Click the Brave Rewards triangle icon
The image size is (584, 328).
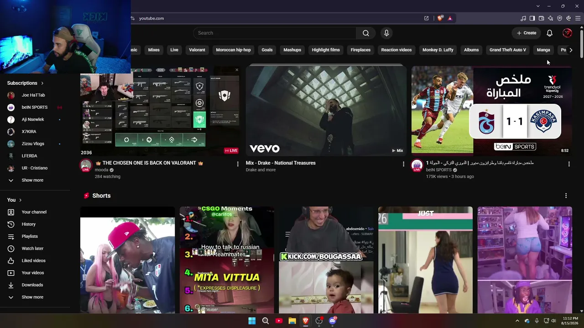pos(450,18)
